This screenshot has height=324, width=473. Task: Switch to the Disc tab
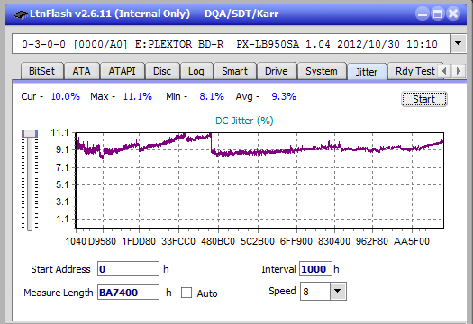[162, 71]
